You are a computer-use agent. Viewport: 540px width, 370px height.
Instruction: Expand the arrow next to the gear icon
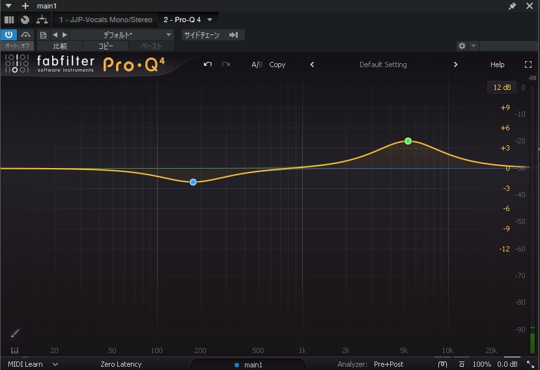click(474, 46)
